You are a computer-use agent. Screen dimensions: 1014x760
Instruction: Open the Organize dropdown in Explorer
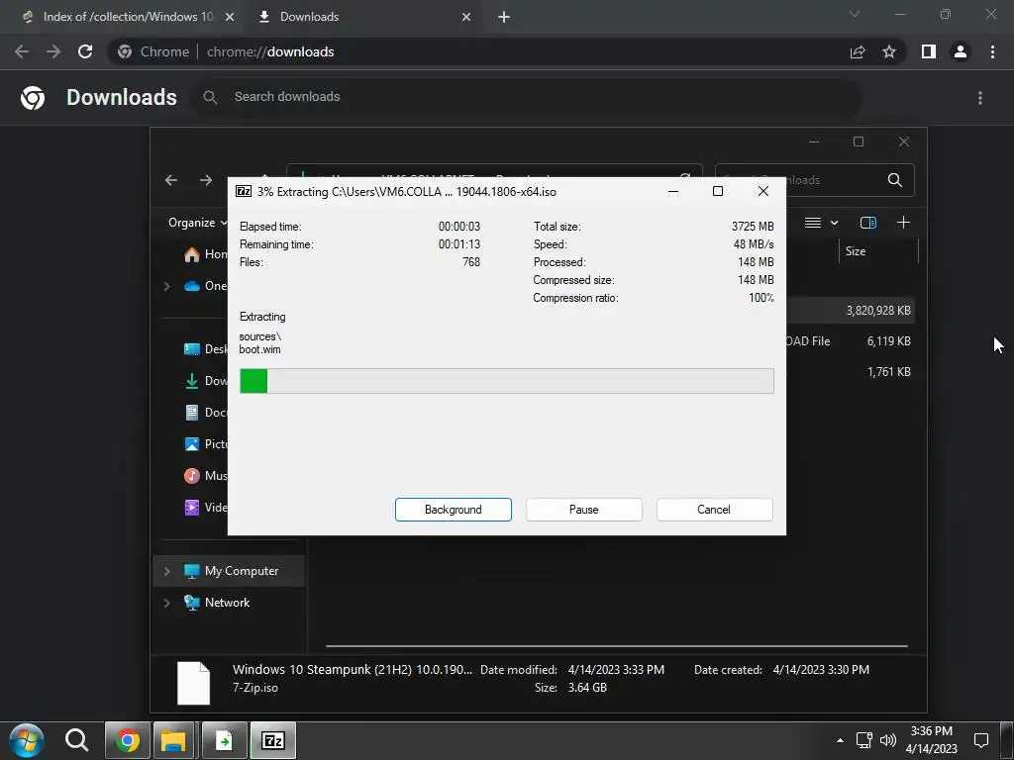coord(197,223)
